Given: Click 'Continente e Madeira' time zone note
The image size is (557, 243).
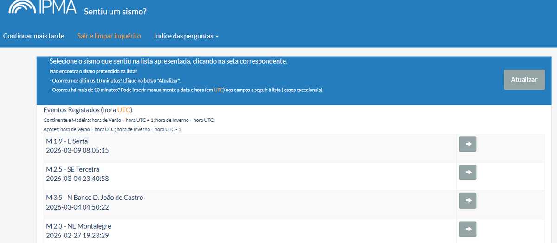Looking at the screenshot, I should coord(129,120).
